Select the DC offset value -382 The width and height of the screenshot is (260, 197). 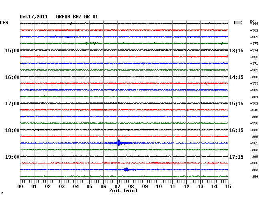254,90
